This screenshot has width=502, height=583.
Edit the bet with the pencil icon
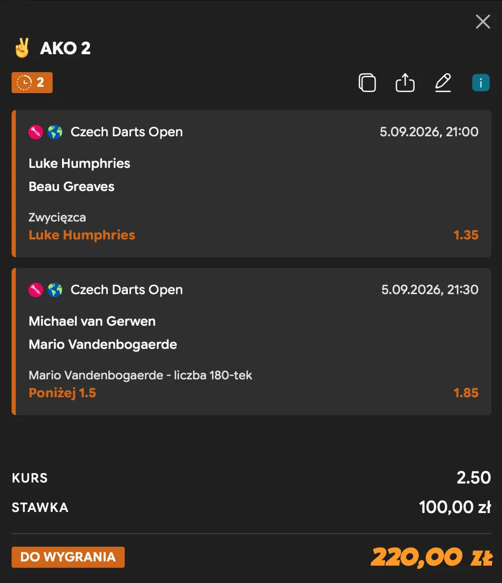pyautogui.click(x=443, y=83)
